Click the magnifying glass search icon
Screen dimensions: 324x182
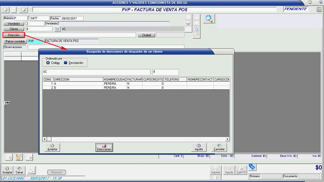click(x=209, y=19)
